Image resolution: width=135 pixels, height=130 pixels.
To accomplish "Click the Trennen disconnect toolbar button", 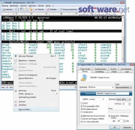I will [39, 9].
